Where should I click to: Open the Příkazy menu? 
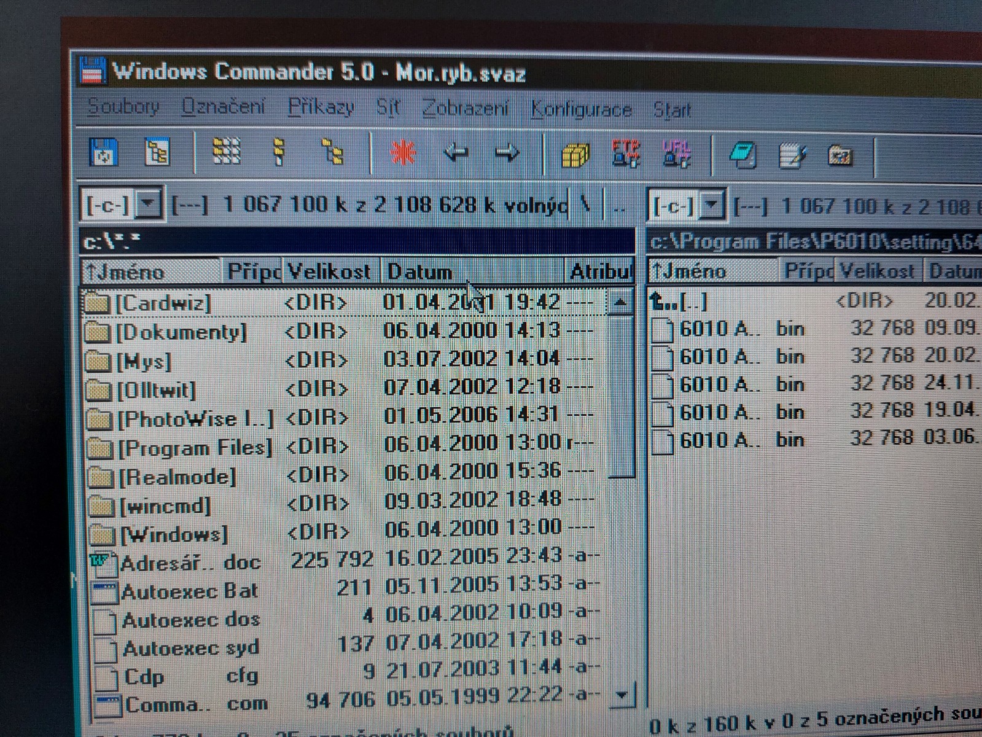(321, 107)
